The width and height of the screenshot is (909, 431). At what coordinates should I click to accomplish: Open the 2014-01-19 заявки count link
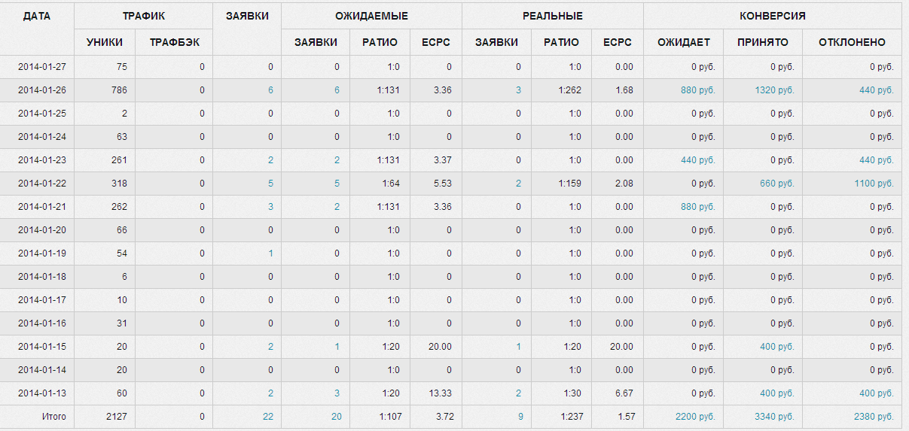pyautogui.click(x=270, y=253)
